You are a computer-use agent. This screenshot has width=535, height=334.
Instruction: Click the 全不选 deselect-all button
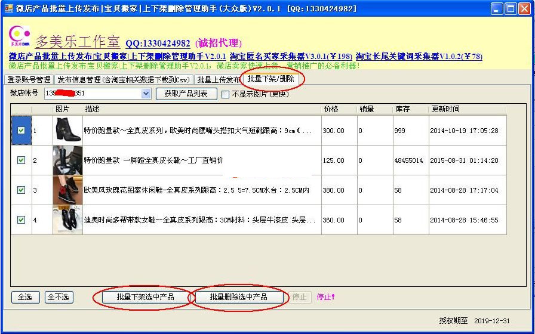click(59, 296)
